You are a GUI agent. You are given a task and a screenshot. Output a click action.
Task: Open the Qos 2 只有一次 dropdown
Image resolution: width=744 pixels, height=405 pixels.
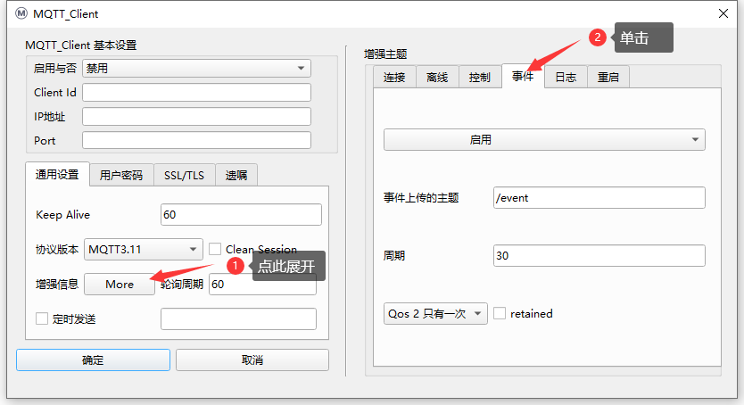(x=435, y=313)
